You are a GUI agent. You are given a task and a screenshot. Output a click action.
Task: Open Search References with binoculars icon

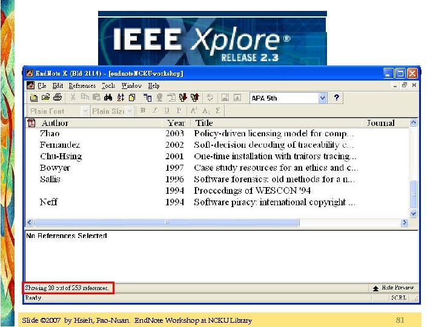pyautogui.click(x=108, y=97)
